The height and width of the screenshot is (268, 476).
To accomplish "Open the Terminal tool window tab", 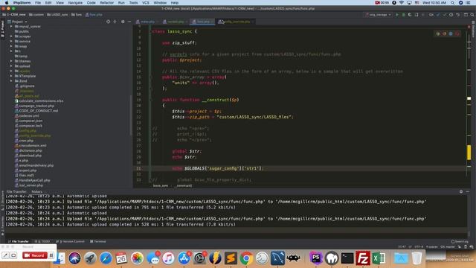I will tap(98, 241).
